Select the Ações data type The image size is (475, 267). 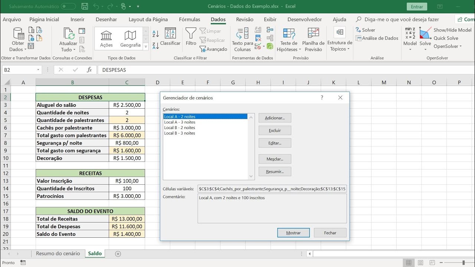pyautogui.click(x=106, y=39)
